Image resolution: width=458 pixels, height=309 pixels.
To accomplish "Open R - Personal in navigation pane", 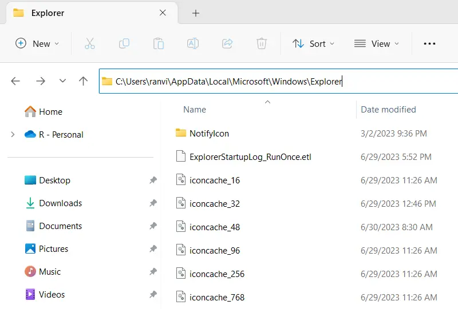I will click(x=54, y=134).
